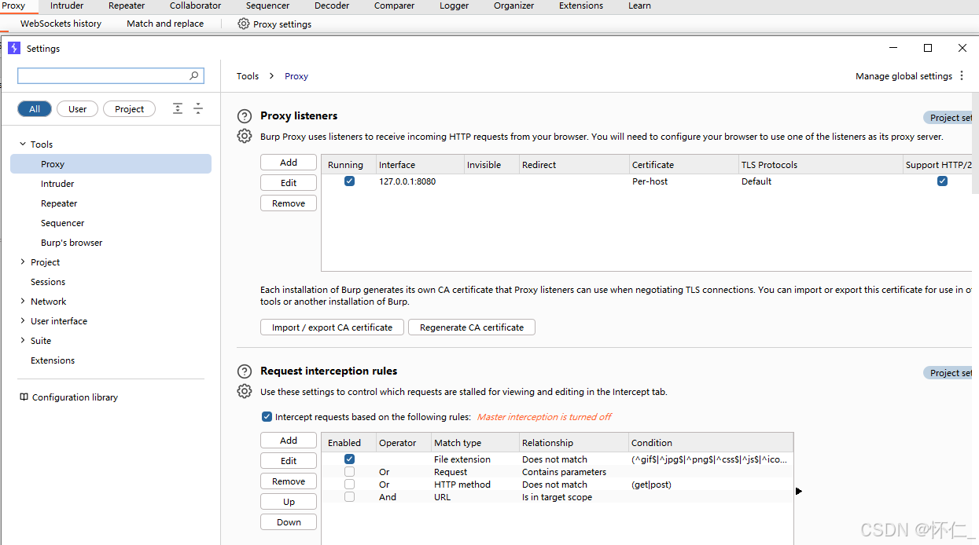This screenshot has height=545, width=979.
Task: Focus the settings search input field
Action: click(111, 75)
